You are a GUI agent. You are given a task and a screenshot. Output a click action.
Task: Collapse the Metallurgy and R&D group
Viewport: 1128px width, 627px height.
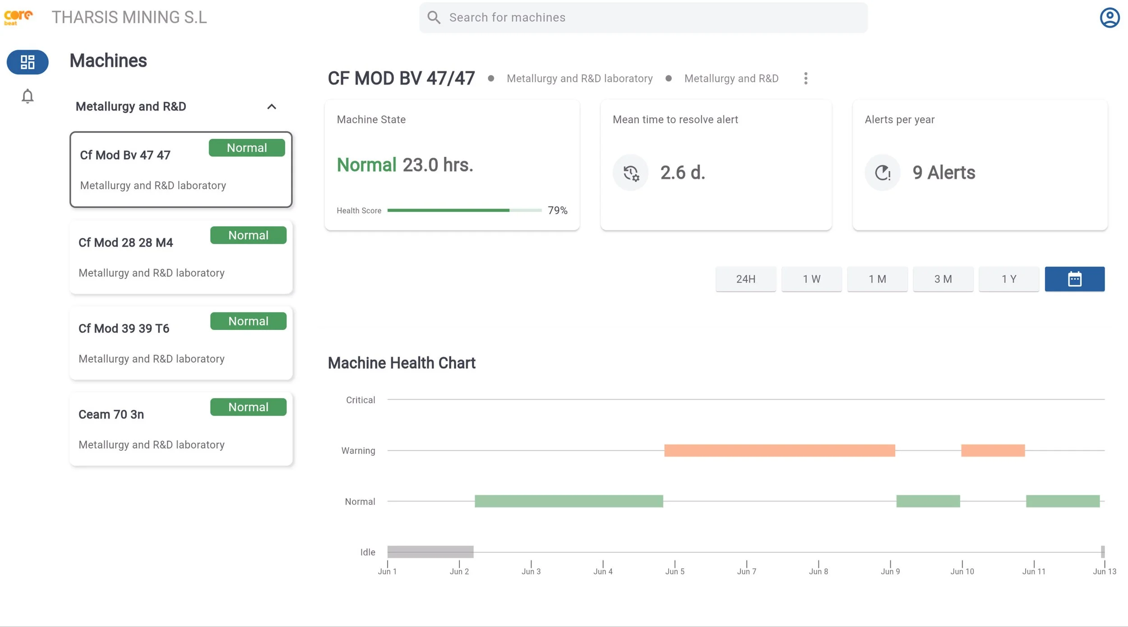271,107
